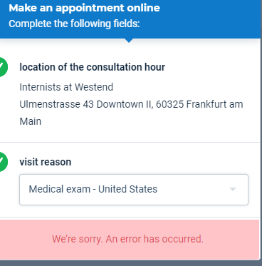Open the visit reason dropdown arrow
The width and height of the screenshot is (262, 266).
(x=233, y=189)
